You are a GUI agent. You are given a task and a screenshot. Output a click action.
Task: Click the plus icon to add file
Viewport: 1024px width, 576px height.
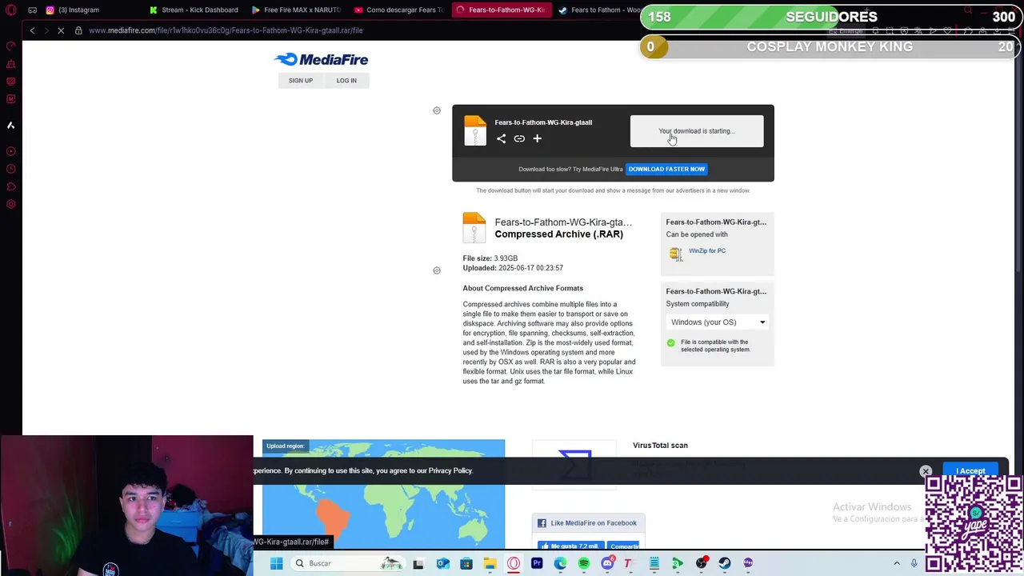[537, 138]
